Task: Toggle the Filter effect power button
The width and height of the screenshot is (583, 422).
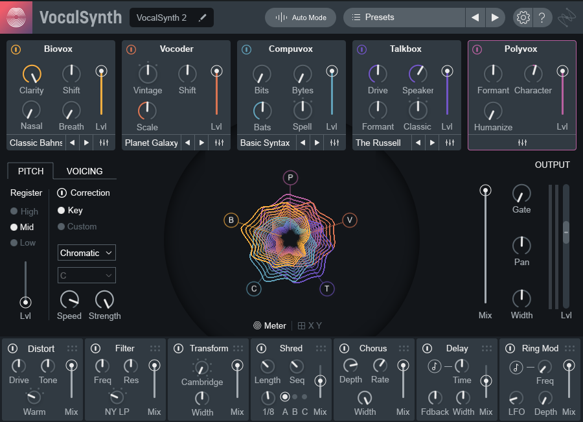Action: pyautogui.click(x=96, y=348)
